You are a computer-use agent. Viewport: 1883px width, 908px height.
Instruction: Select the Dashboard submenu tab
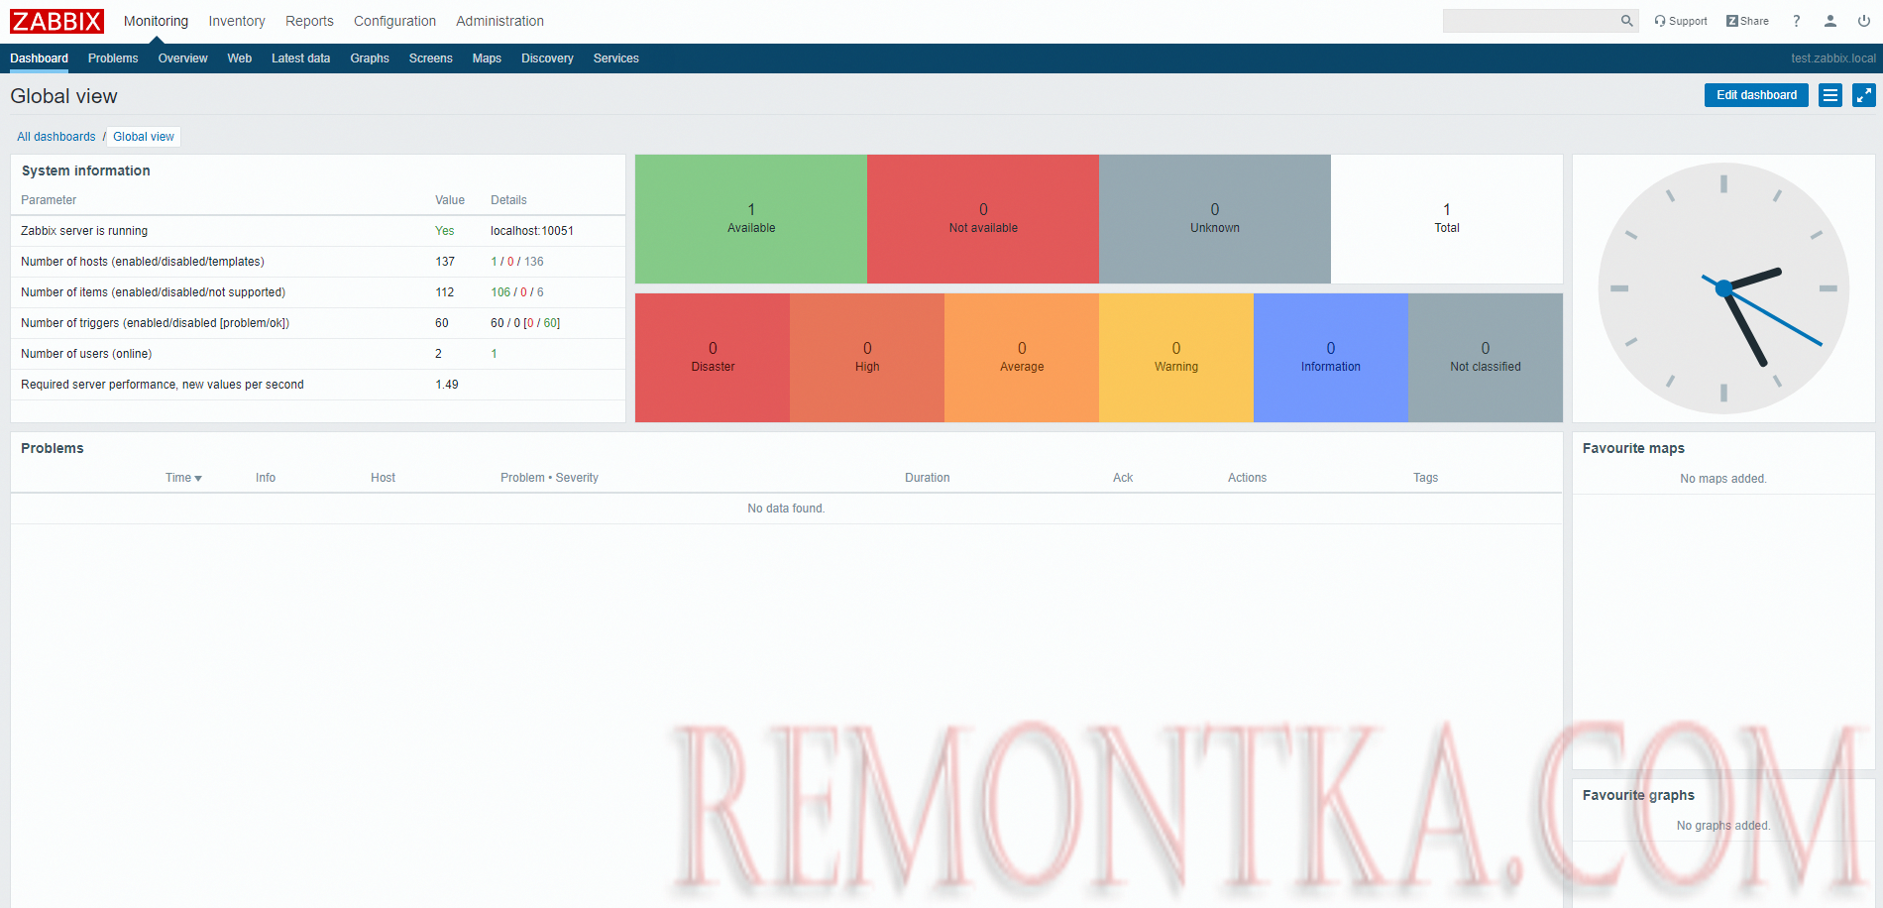coord(40,58)
